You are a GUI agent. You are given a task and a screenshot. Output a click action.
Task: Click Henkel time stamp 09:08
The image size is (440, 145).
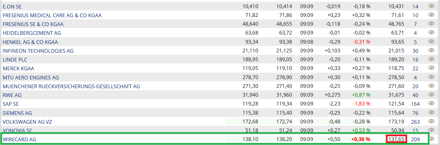coord(306,42)
